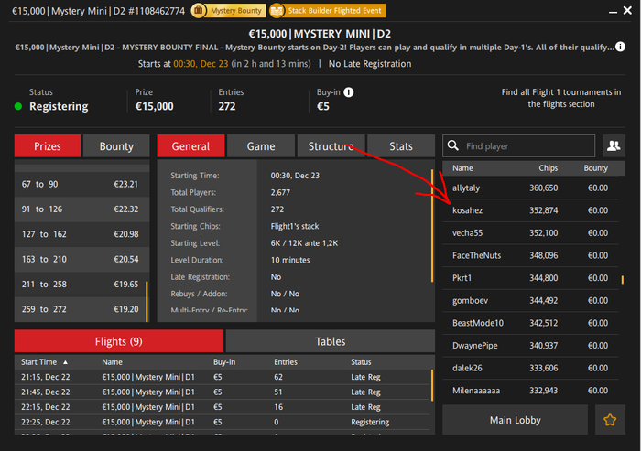Image resolution: width=641 pixels, height=451 pixels.
Task: Select the 21:15, Dec 22 flight row
Action: tap(222, 377)
